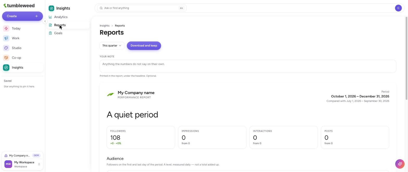The image size is (408, 172).
Task: Open the Today lightning icon
Action: [6, 29]
